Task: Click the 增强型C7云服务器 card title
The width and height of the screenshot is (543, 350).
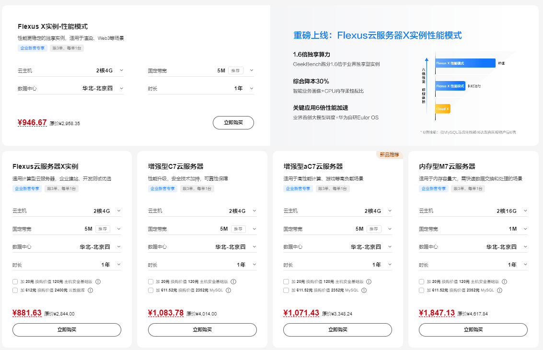Action: 175,166
